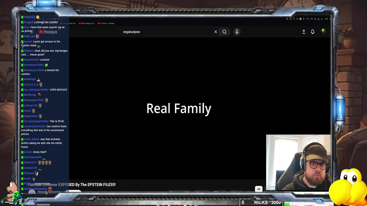This screenshot has width=367, height=206.
Task: Click jfast quarter zip chat message
Action: pyautogui.click(x=43, y=29)
